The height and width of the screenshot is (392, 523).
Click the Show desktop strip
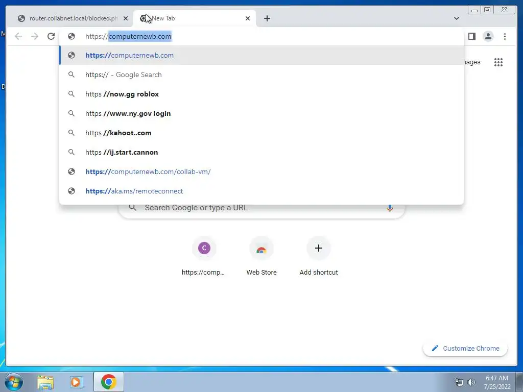pyautogui.click(x=519, y=382)
